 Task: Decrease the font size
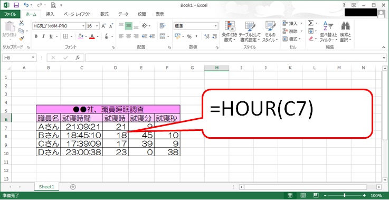coord(111,26)
